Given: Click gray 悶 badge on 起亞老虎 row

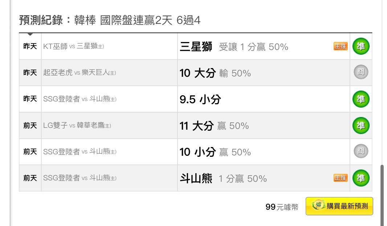Looking at the screenshot, I should 361,72.
